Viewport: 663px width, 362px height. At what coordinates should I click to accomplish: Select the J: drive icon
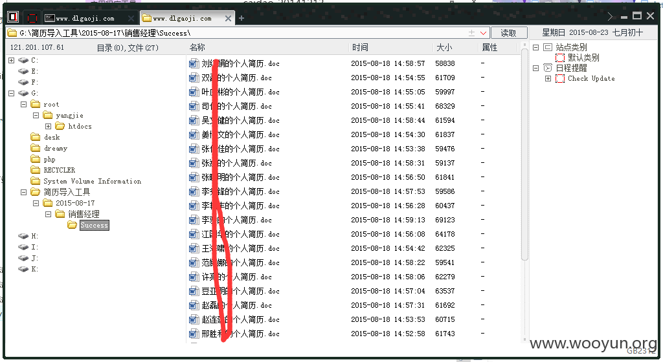tap(23, 258)
